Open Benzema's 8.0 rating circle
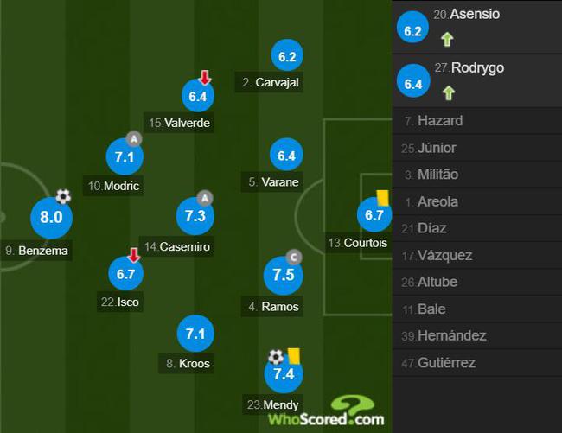Viewport: 562px width, 433px height. 51,218
